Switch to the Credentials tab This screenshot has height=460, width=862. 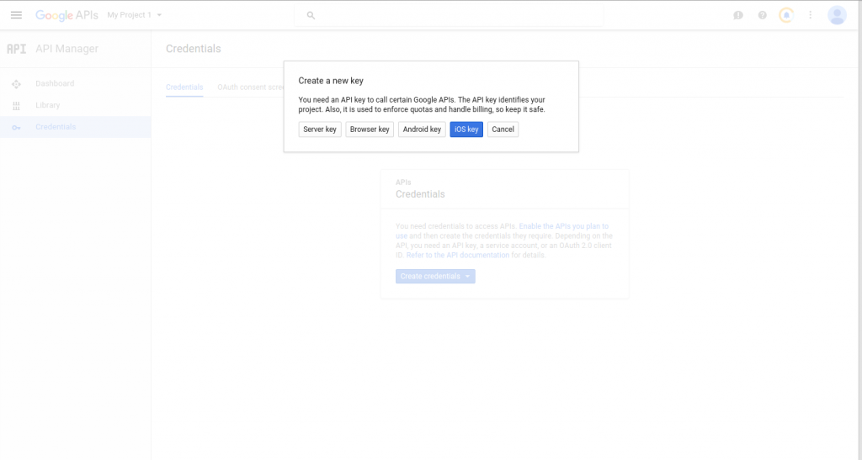(x=184, y=87)
